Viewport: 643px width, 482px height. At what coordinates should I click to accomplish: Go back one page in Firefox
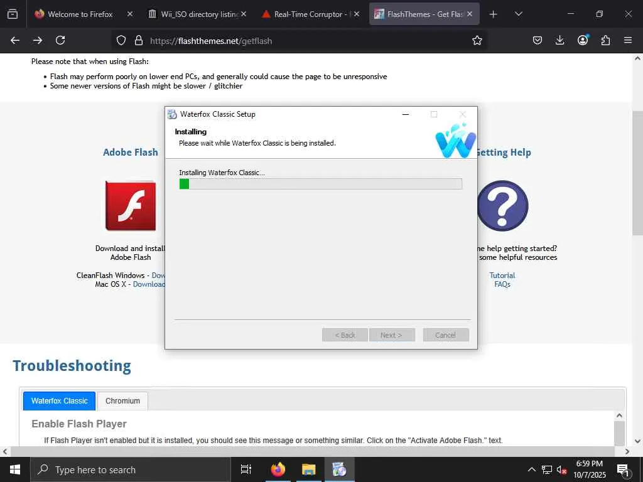click(x=15, y=40)
